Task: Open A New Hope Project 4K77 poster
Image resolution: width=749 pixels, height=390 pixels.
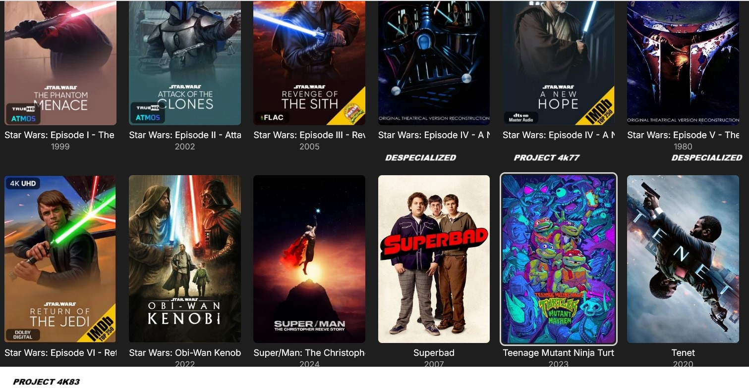Action: pos(558,63)
